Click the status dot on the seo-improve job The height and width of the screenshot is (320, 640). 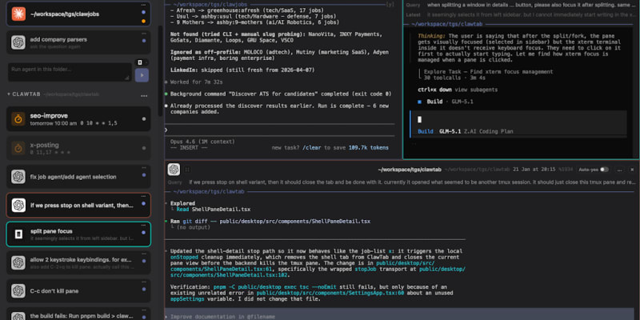point(144,118)
